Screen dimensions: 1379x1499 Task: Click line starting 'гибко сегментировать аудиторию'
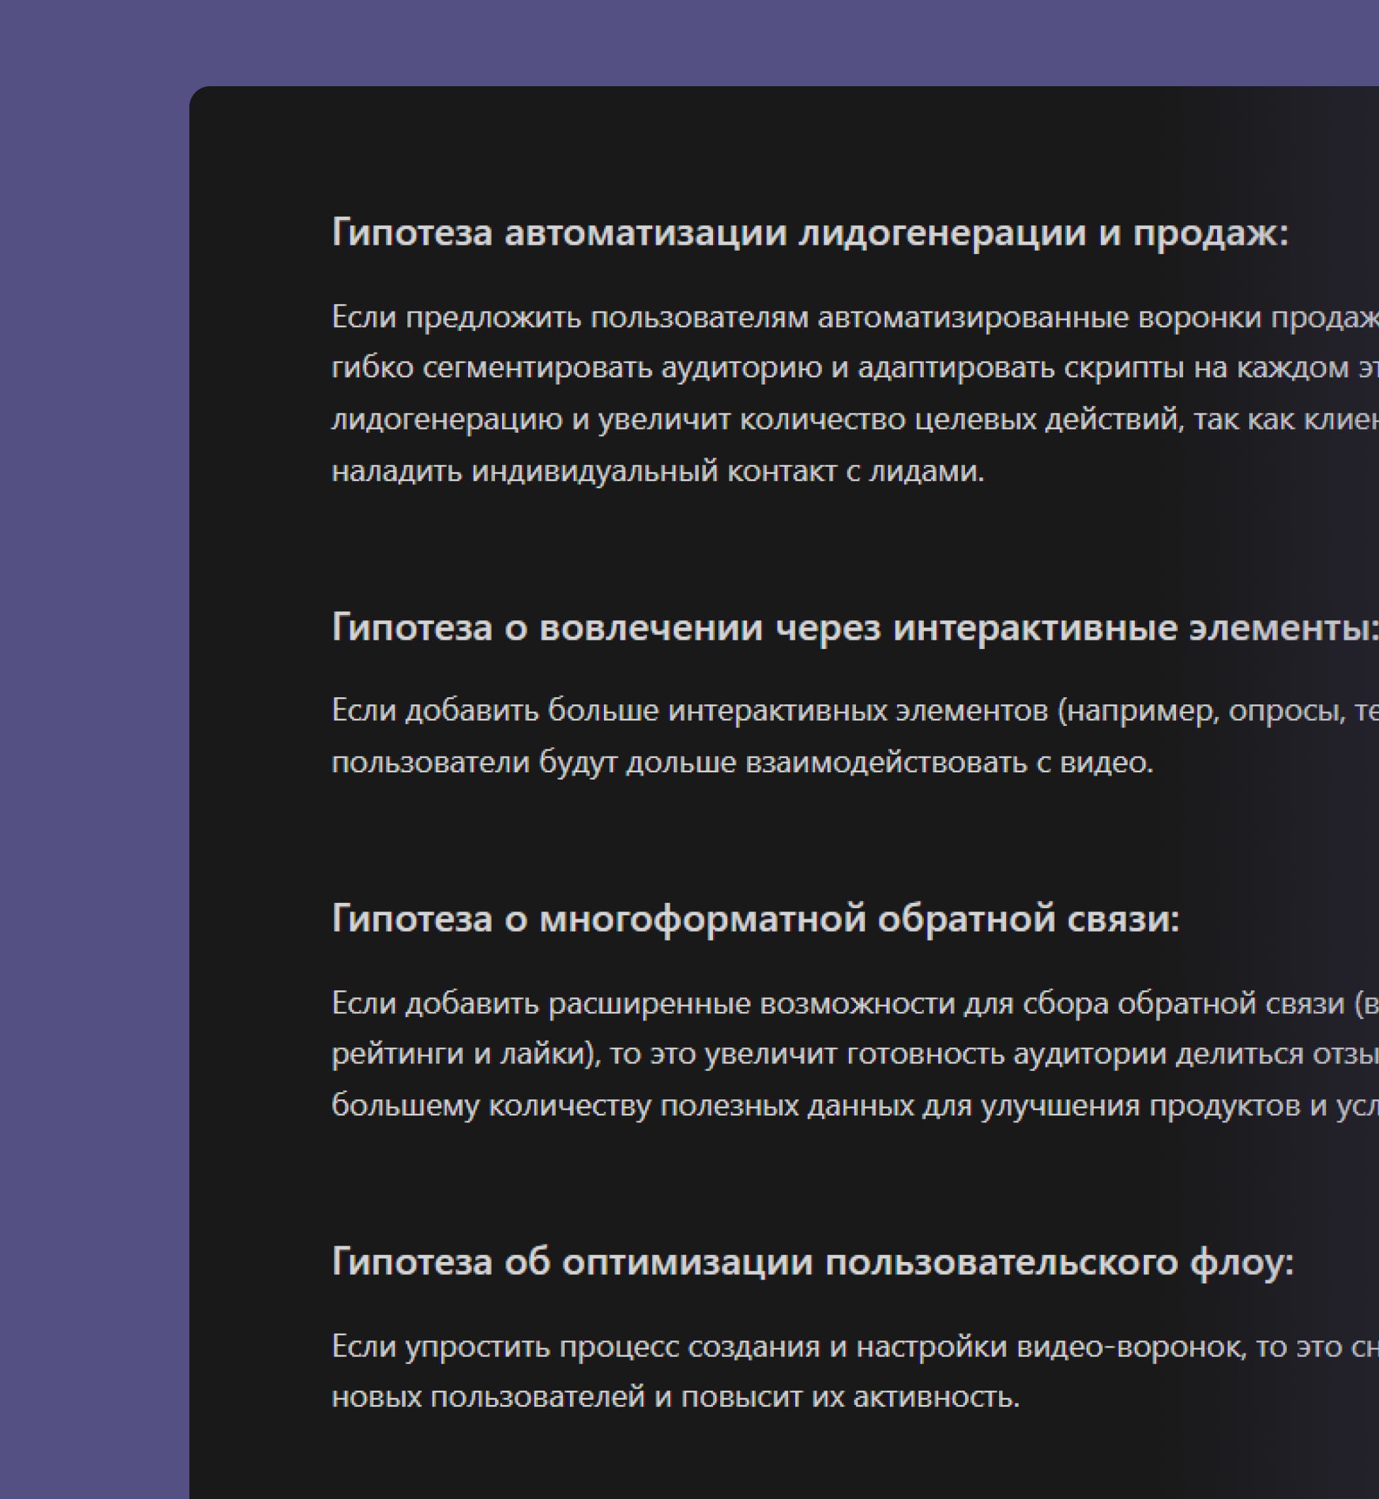click(x=855, y=368)
